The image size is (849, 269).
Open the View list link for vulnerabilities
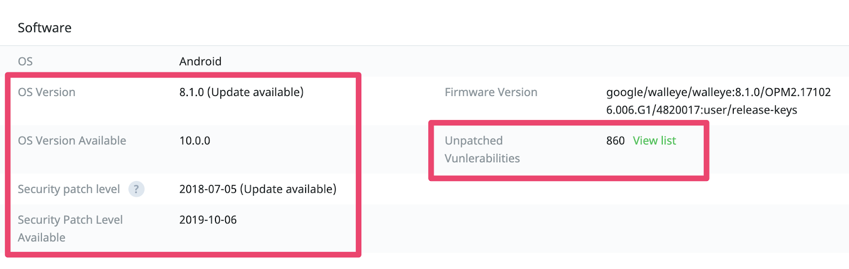coord(654,141)
